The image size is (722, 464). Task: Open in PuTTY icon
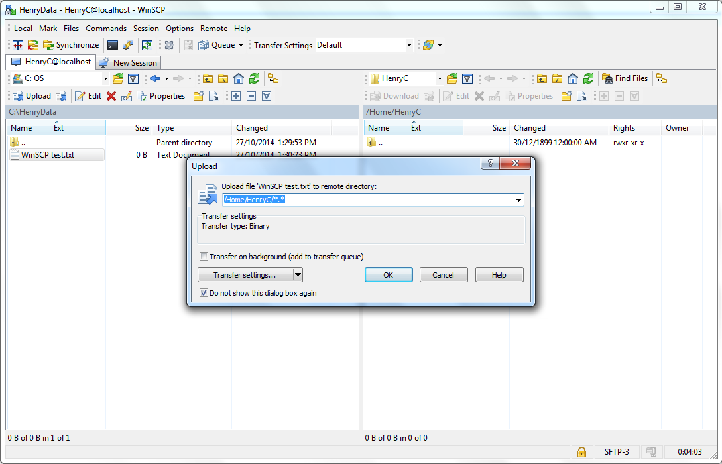tap(127, 45)
